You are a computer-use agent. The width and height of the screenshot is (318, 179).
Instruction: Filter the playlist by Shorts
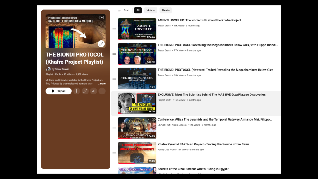tap(166, 10)
